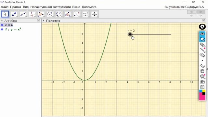
Task: Click the sidebar collapse triangle at right edge
Action: click(x=207, y=69)
